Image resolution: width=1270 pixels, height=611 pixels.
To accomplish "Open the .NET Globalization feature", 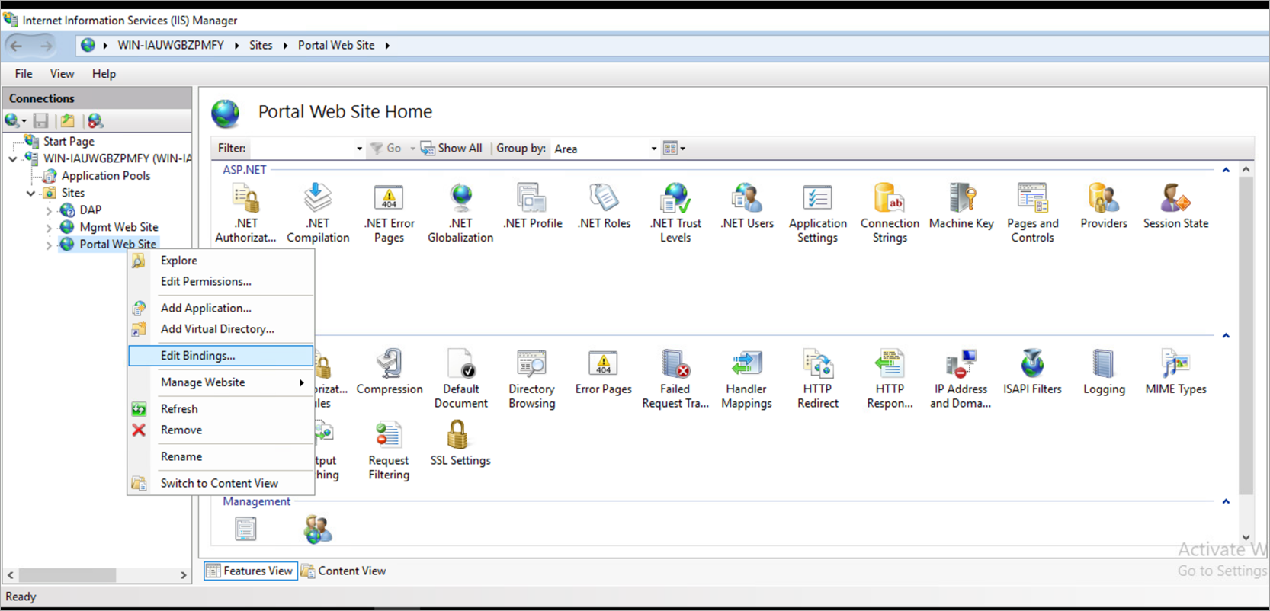I will click(460, 213).
